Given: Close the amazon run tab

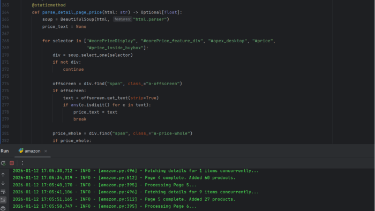Looking at the screenshot, I should point(46,151).
